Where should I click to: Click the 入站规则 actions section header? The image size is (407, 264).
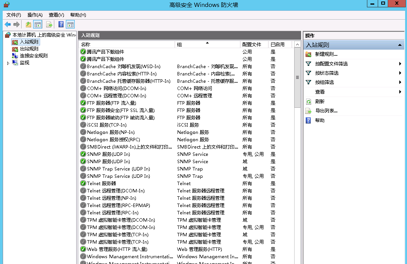[354, 45]
